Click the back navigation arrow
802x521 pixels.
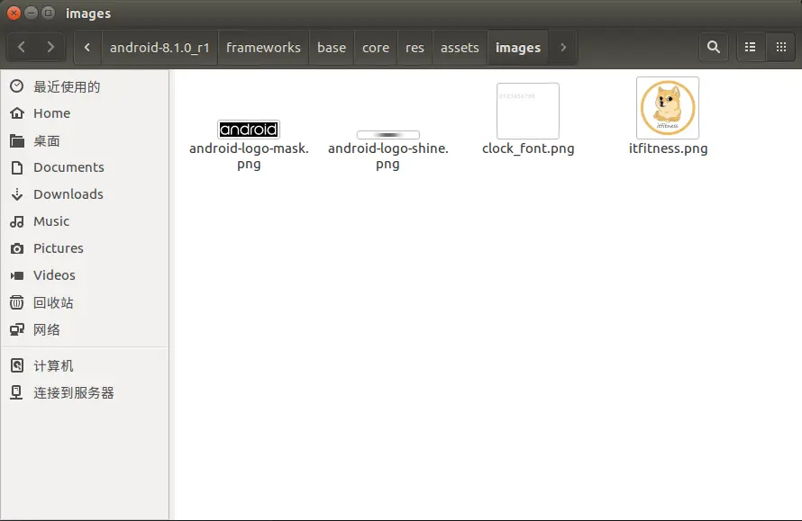(22, 48)
